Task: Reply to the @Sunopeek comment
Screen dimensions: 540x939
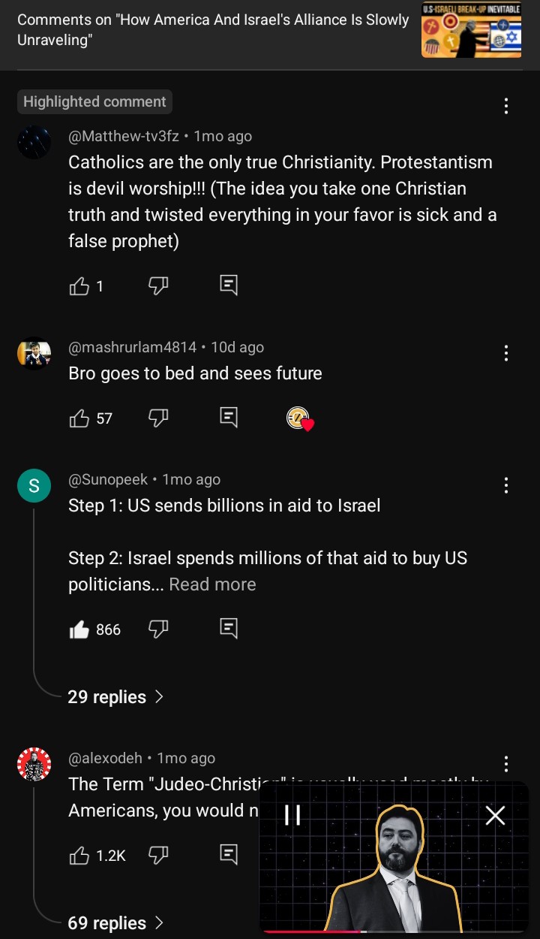Action: coord(229,629)
